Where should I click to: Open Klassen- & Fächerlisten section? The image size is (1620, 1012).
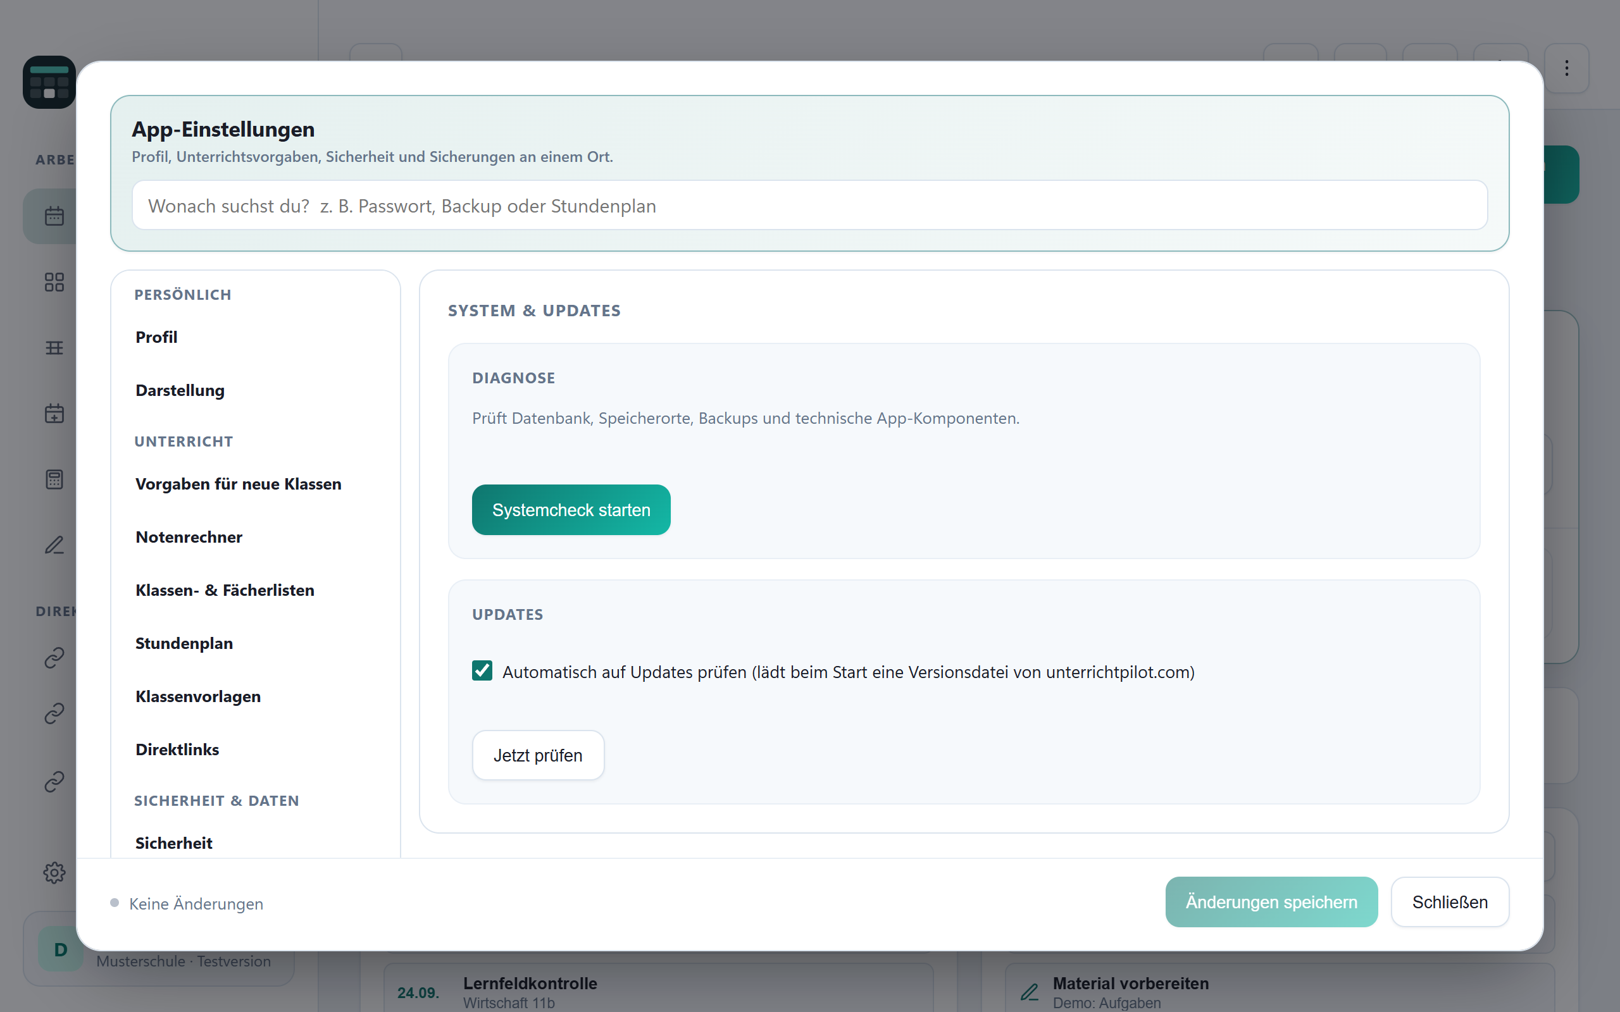(256, 590)
